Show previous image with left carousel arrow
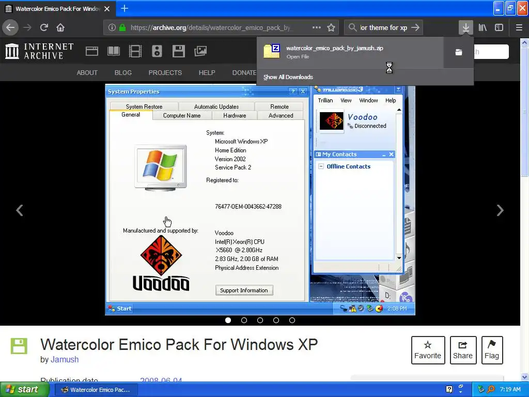This screenshot has height=397, width=529. [x=20, y=210]
